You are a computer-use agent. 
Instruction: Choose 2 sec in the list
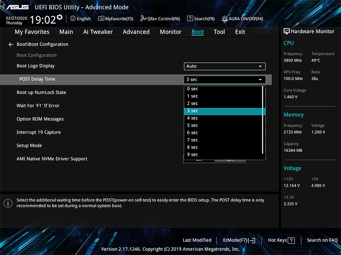pos(224,103)
